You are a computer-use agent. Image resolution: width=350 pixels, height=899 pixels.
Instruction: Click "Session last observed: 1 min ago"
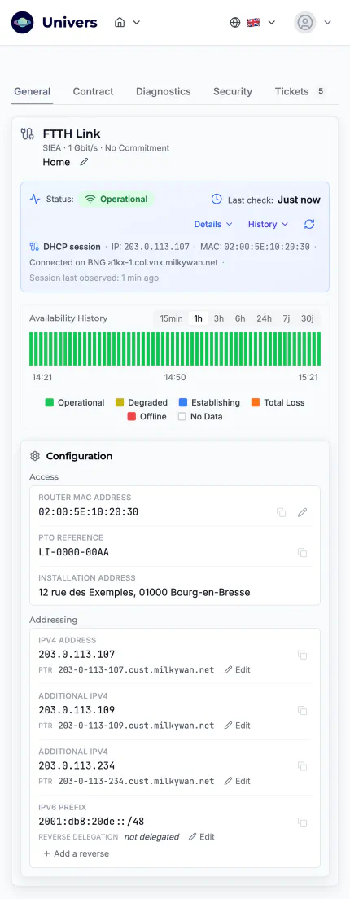(94, 278)
